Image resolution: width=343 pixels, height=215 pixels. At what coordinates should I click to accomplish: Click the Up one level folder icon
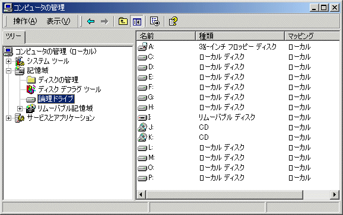coord(123,21)
